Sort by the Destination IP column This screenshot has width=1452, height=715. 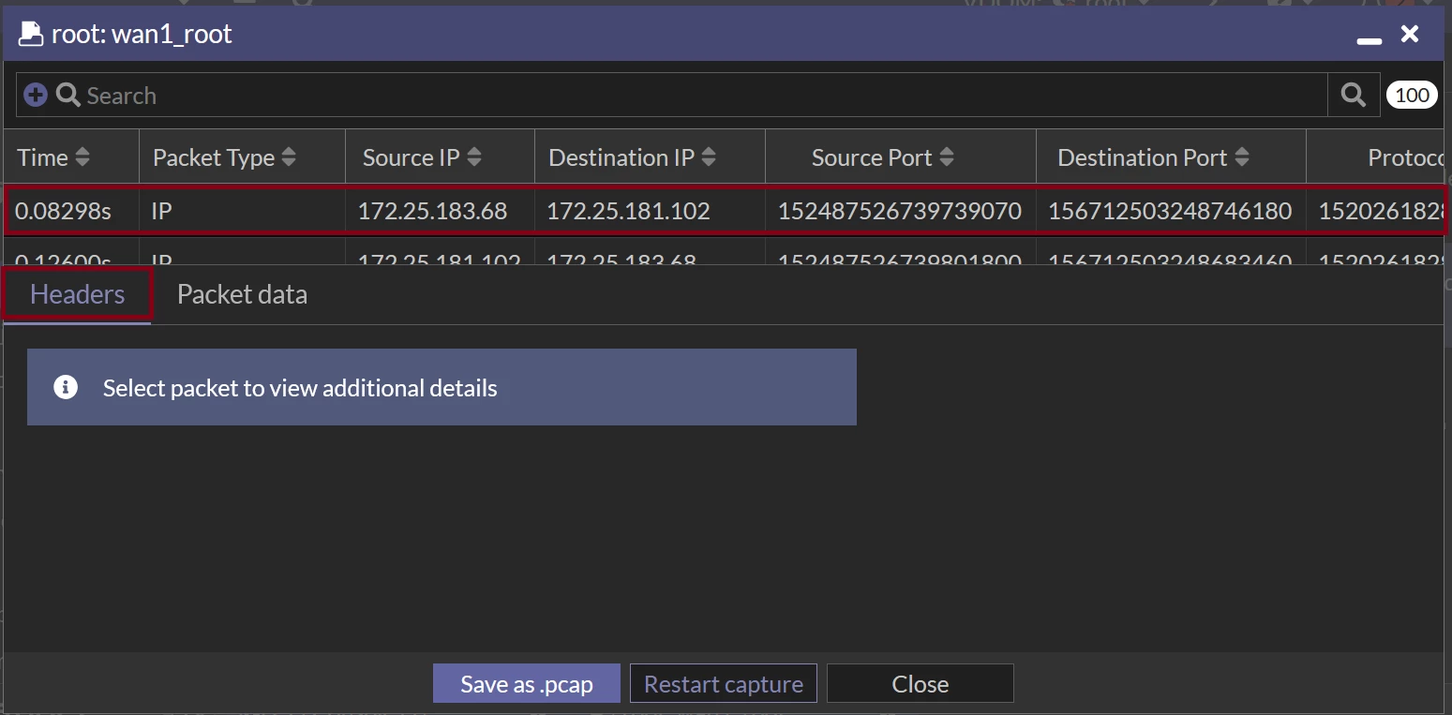[632, 157]
